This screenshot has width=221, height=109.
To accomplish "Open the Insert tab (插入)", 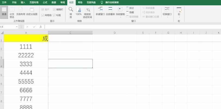I will tap(23, 2).
